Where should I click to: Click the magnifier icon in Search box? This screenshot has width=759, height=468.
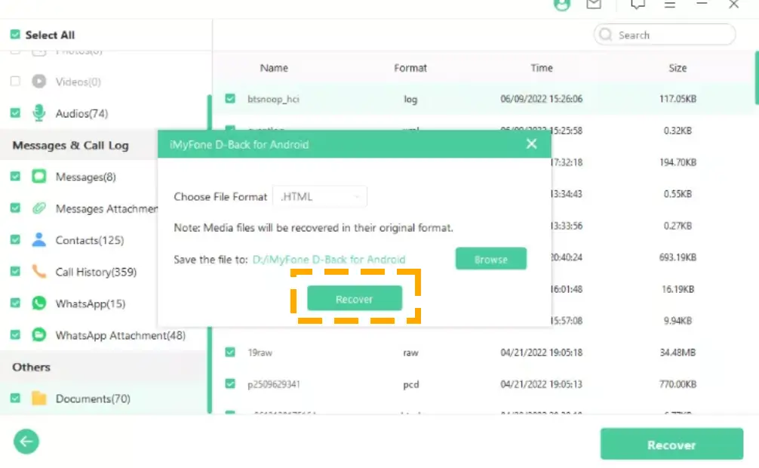pyautogui.click(x=606, y=35)
